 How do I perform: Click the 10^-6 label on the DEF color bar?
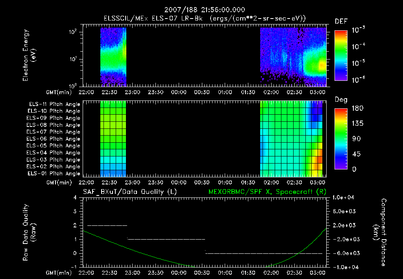click(358, 80)
